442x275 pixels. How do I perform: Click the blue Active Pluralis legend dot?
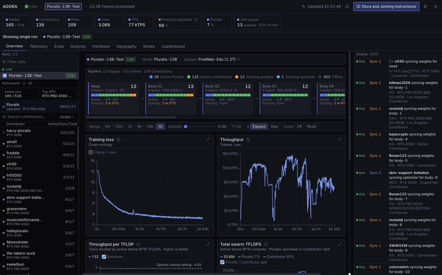[151, 77]
